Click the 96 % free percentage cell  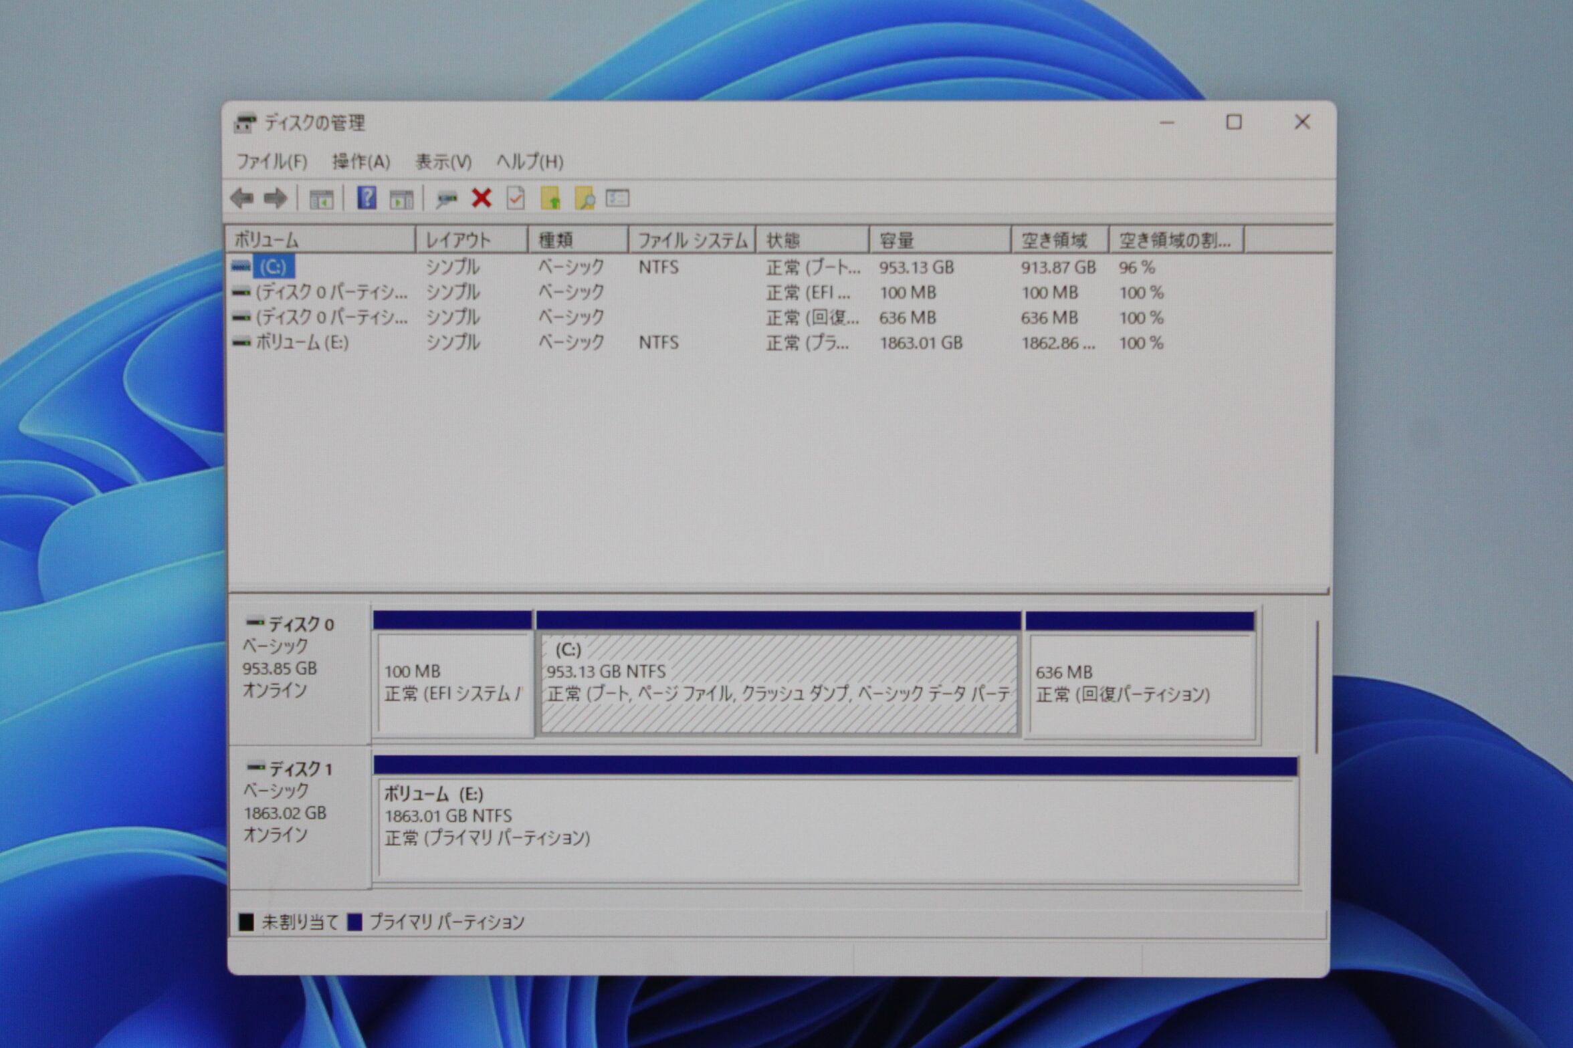[1137, 267]
